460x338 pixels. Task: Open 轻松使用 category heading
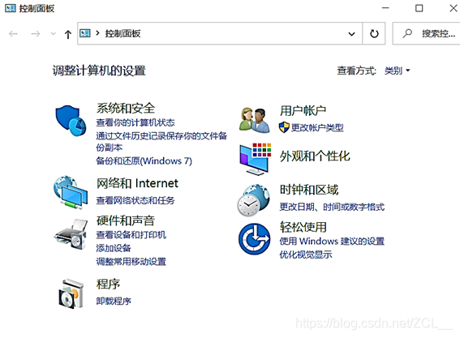point(303,227)
